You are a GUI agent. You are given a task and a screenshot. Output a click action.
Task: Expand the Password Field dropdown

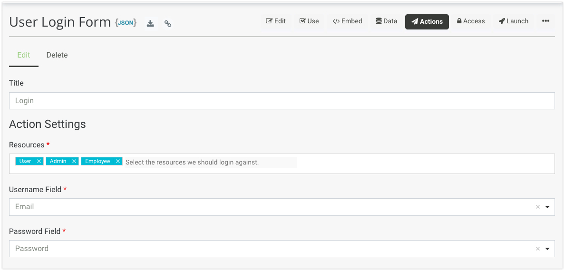(x=547, y=249)
